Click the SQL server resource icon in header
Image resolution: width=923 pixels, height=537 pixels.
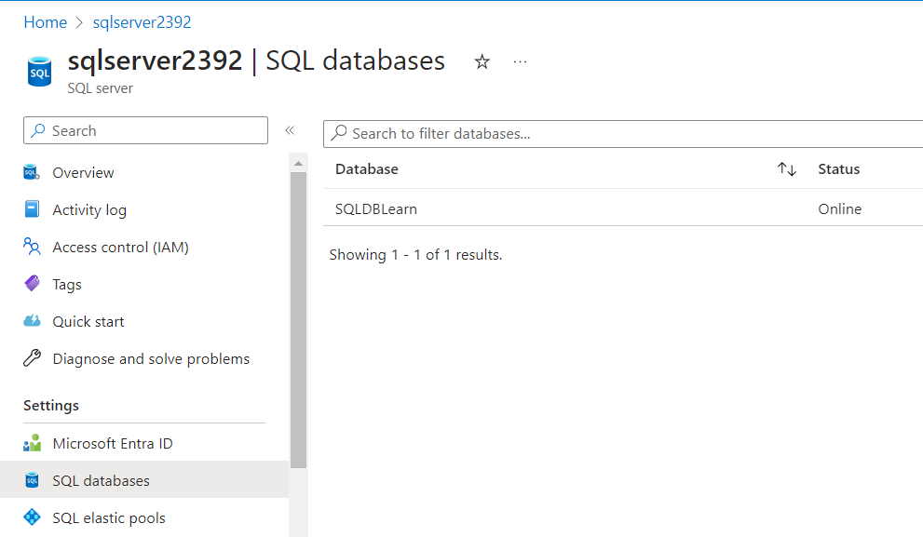point(39,71)
